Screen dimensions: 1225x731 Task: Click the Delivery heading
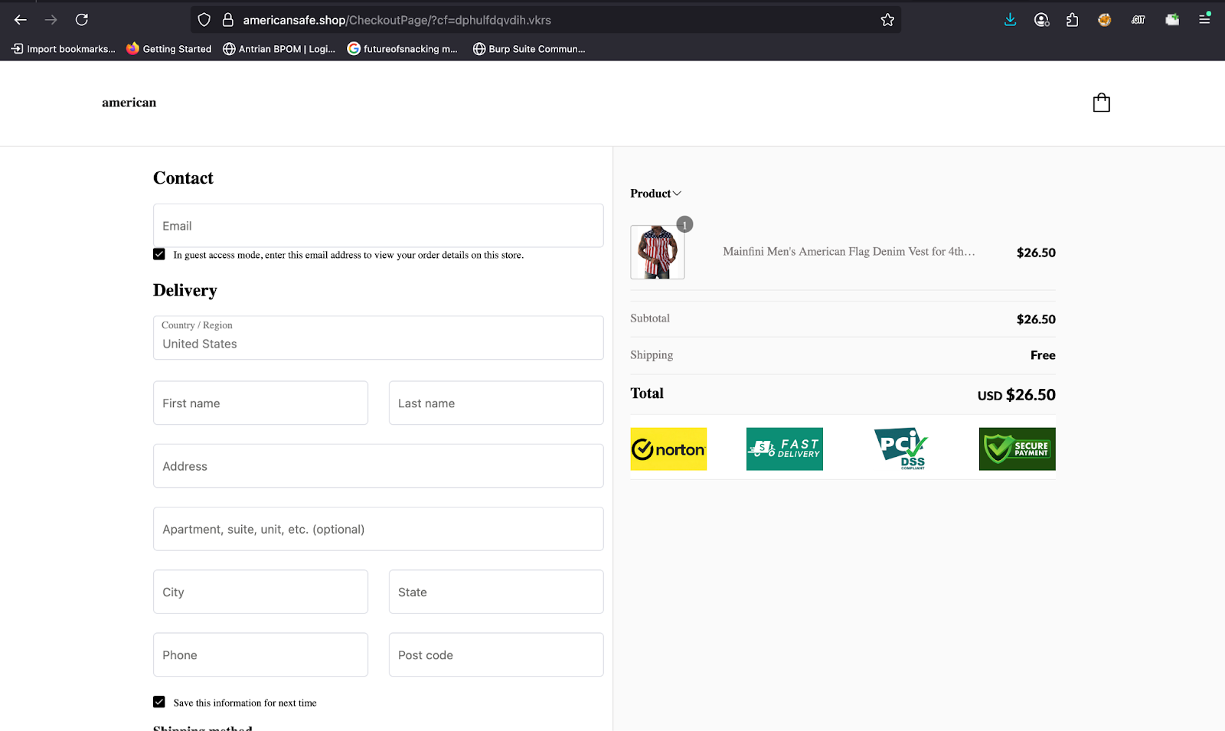(185, 291)
